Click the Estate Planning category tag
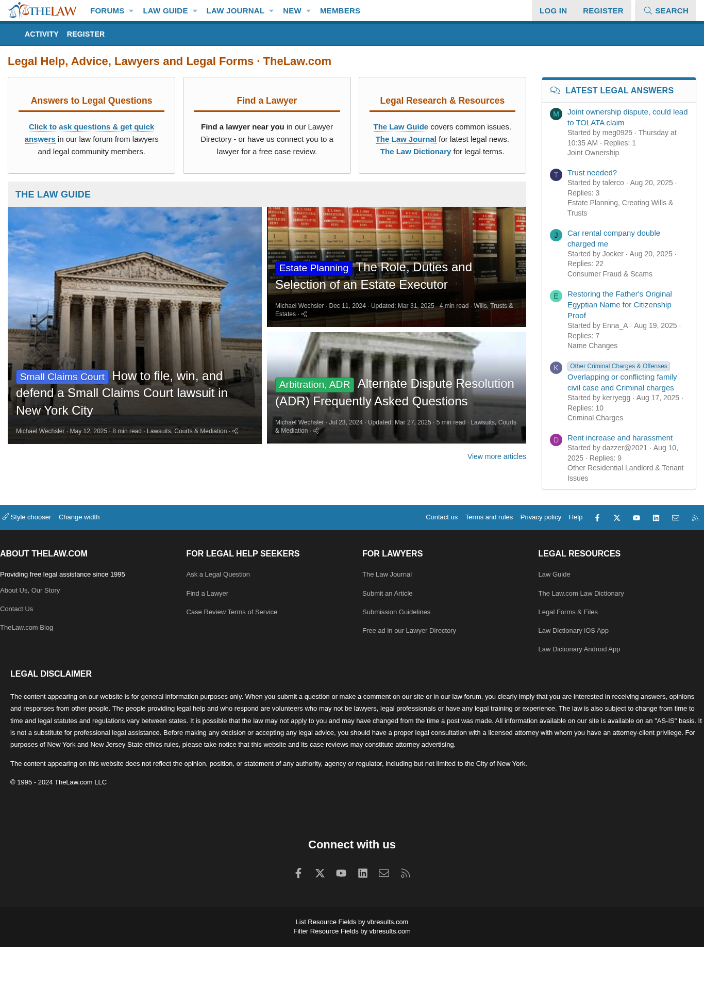 click(x=313, y=268)
